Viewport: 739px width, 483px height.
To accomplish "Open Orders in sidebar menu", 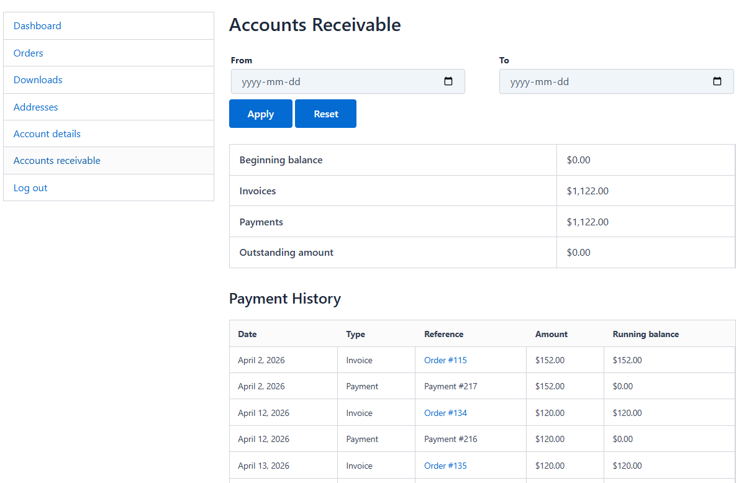I will (29, 53).
